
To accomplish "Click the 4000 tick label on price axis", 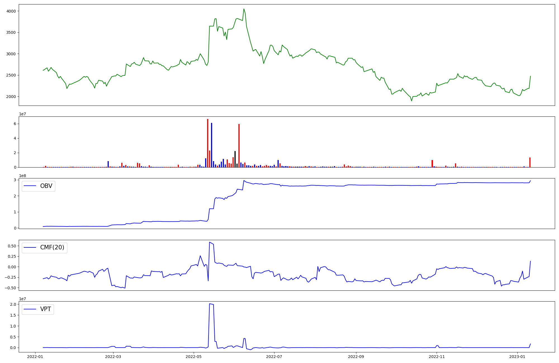I will (x=11, y=11).
